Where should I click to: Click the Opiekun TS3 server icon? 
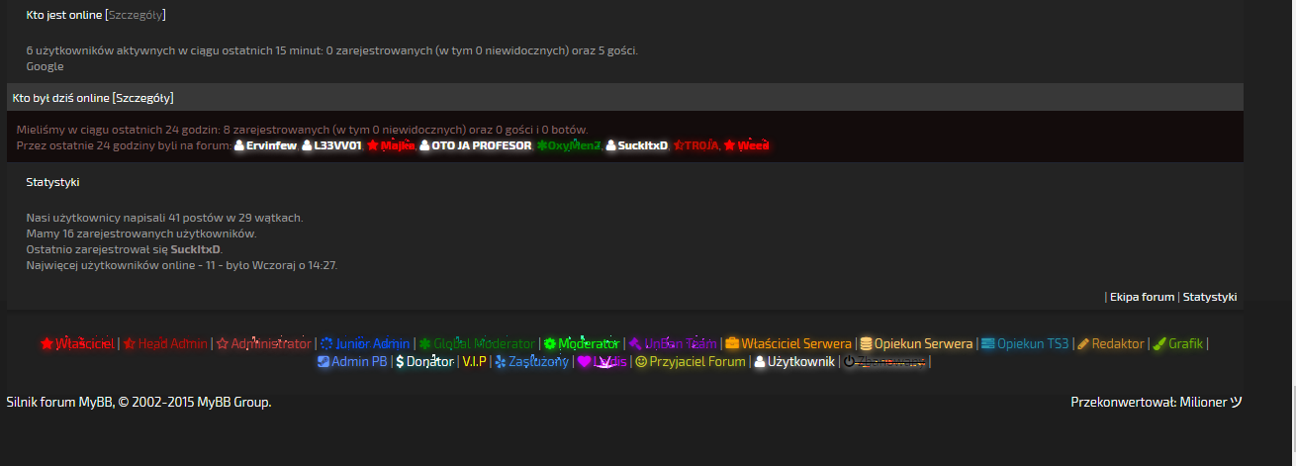pos(987,343)
